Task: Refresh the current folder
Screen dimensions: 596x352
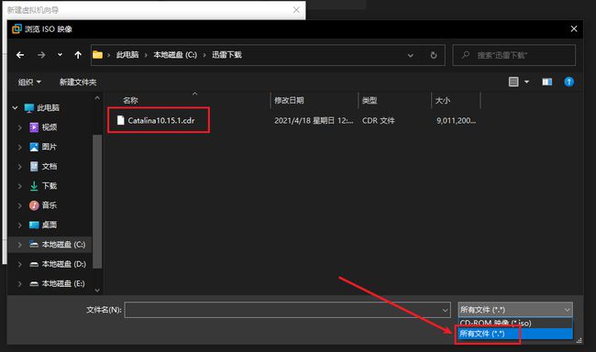Action: tap(434, 56)
